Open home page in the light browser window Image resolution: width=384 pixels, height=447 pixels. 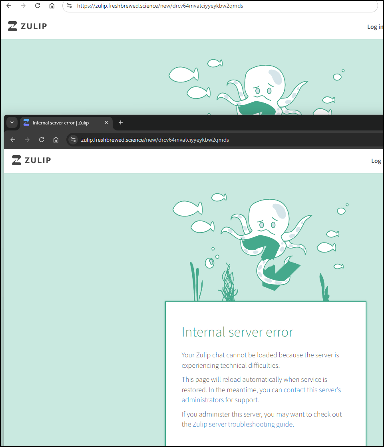point(52,6)
